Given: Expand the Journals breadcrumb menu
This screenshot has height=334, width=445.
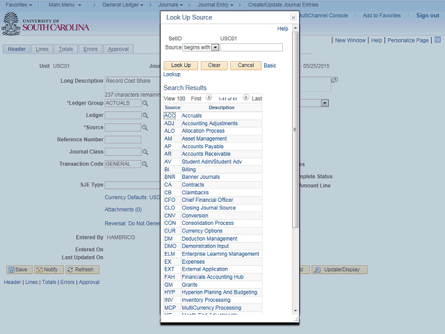Looking at the screenshot, I should coord(170,5).
